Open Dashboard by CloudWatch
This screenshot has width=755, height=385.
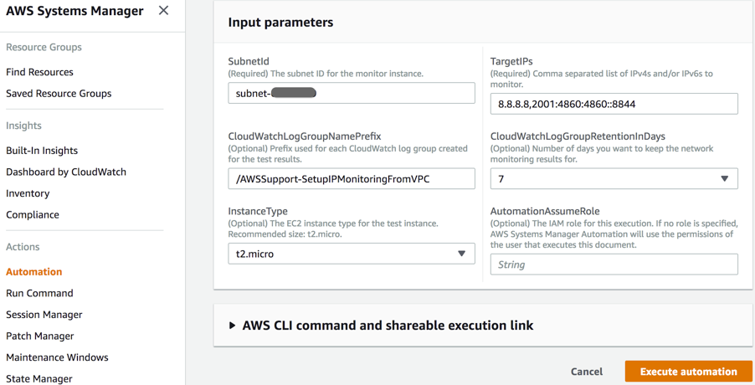click(66, 172)
